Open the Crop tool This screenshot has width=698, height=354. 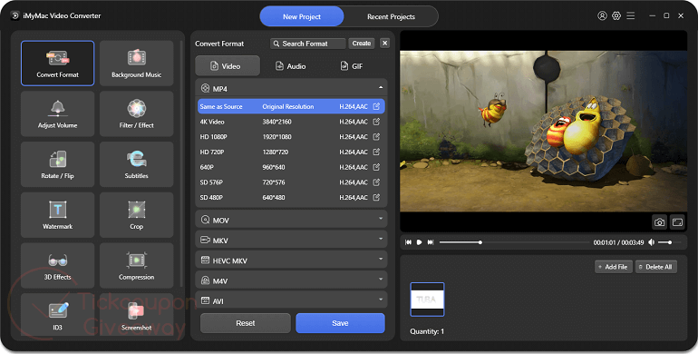136,215
